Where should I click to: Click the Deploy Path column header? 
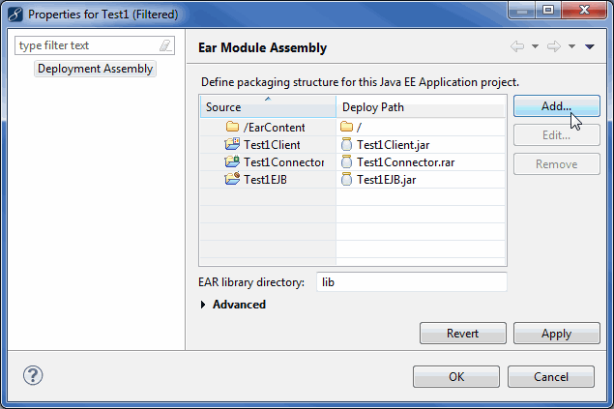(421, 106)
